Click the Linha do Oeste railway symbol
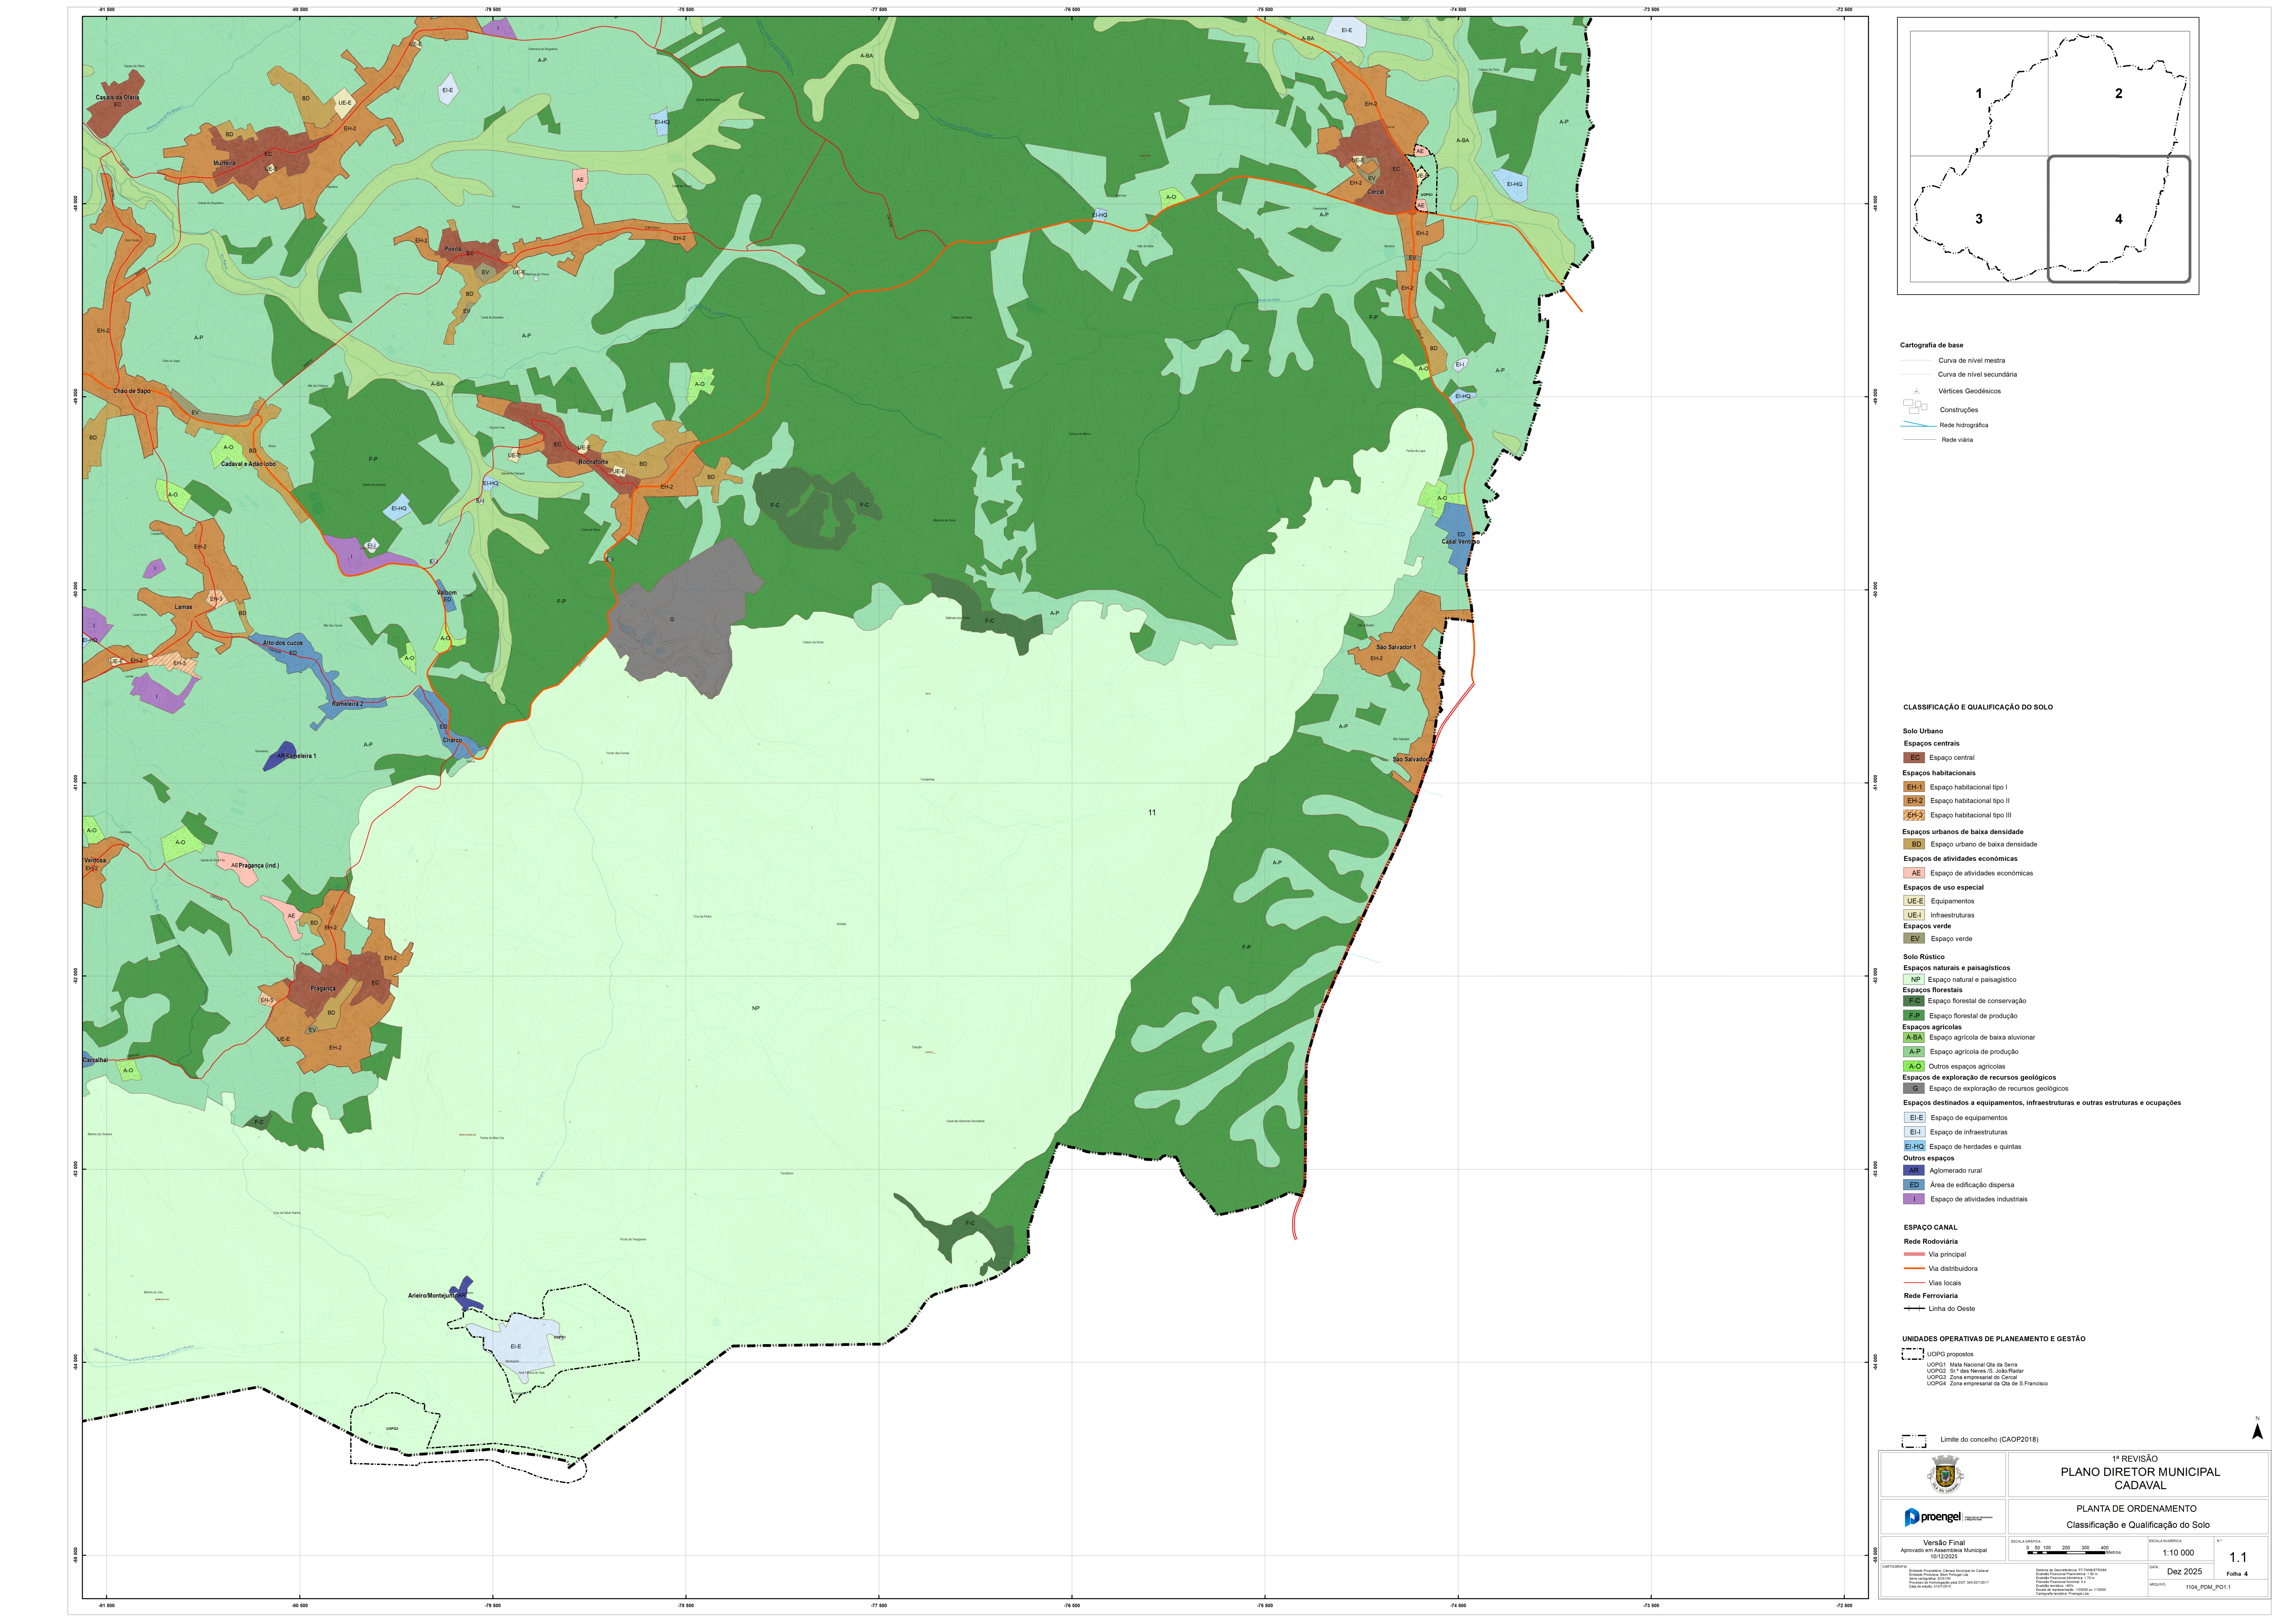This screenshot has height=1624, width=2296. coord(1914,1308)
